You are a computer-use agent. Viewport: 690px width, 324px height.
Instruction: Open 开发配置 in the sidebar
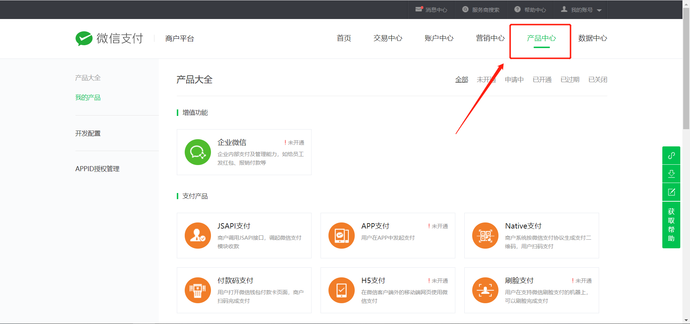[x=88, y=133]
